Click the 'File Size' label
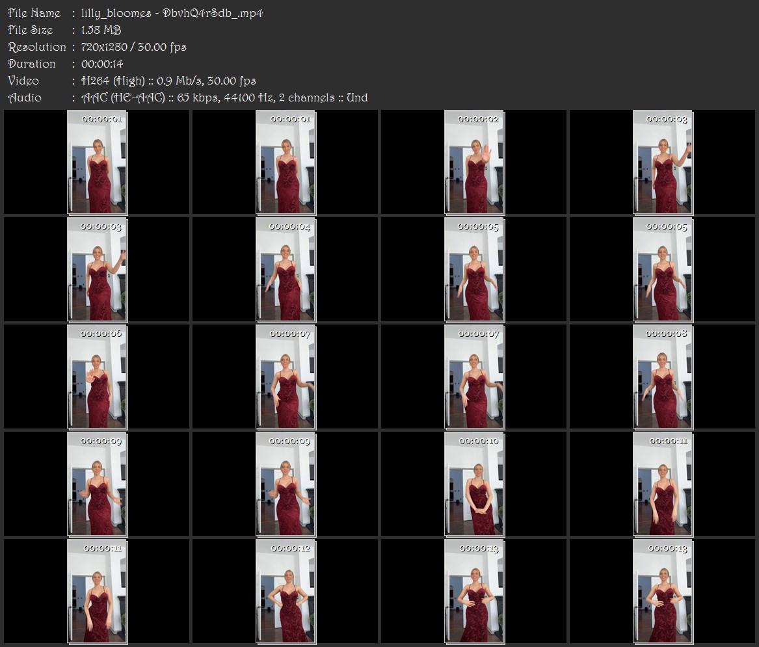This screenshot has width=759, height=647. (31, 30)
